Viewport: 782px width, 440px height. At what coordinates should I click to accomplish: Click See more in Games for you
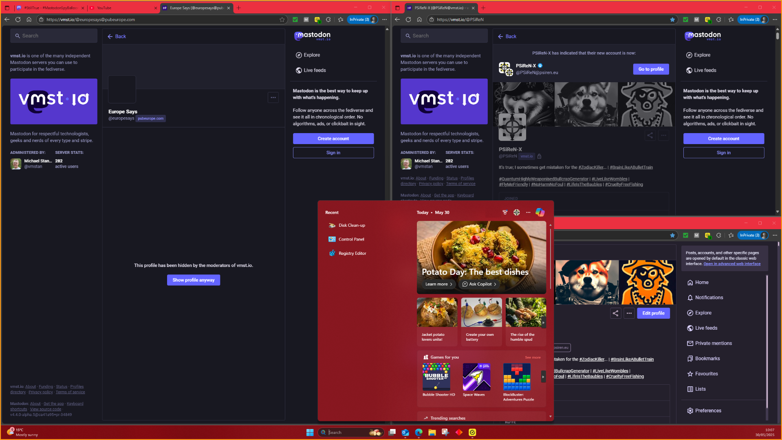533,357
